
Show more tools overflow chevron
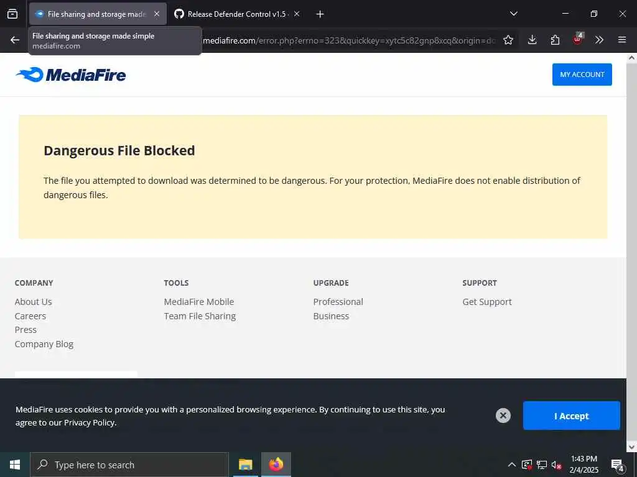click(x=599, y=40)
